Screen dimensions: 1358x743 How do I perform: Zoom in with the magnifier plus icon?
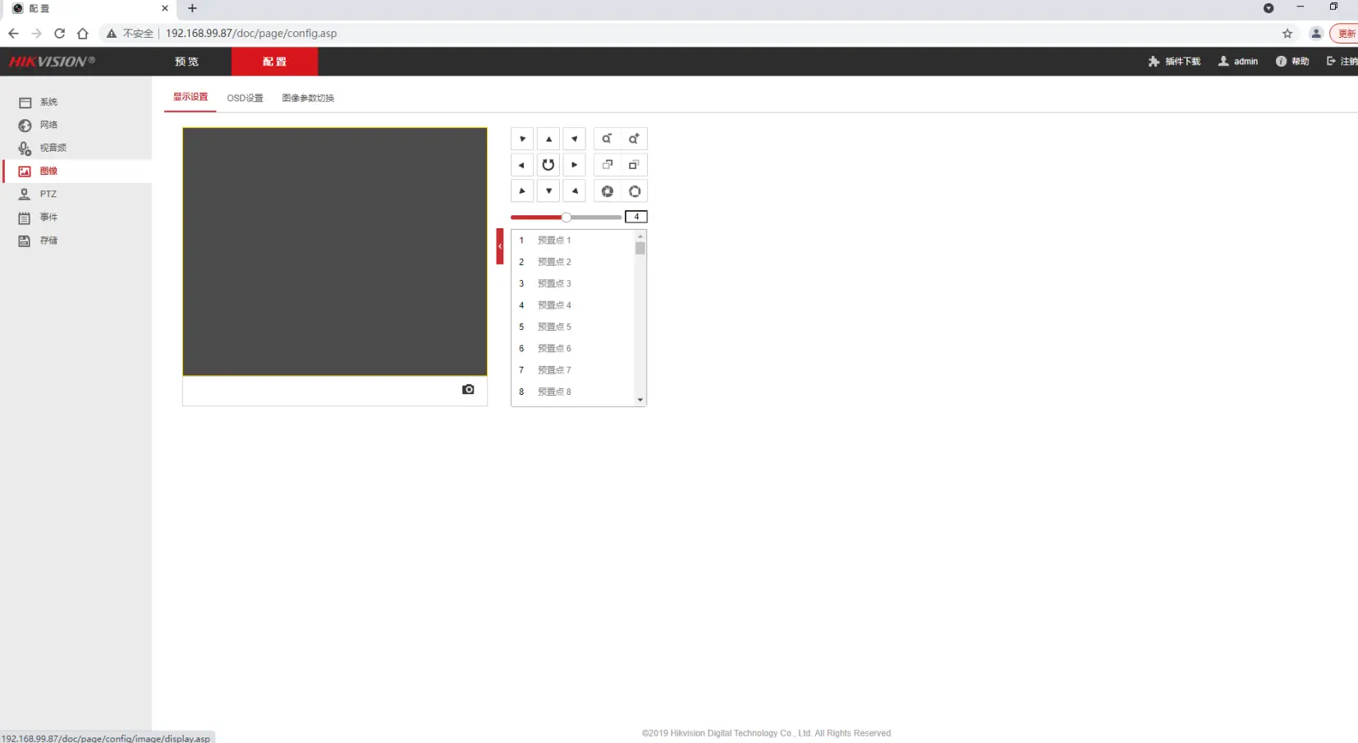(634, 139)
